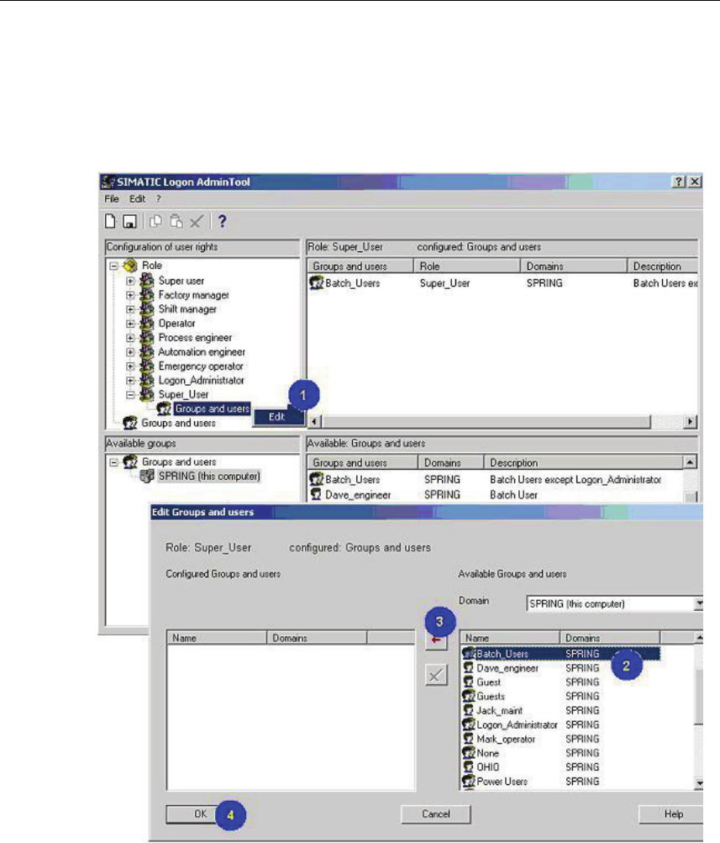Click the Paste toolbar icon

point(176,221)
